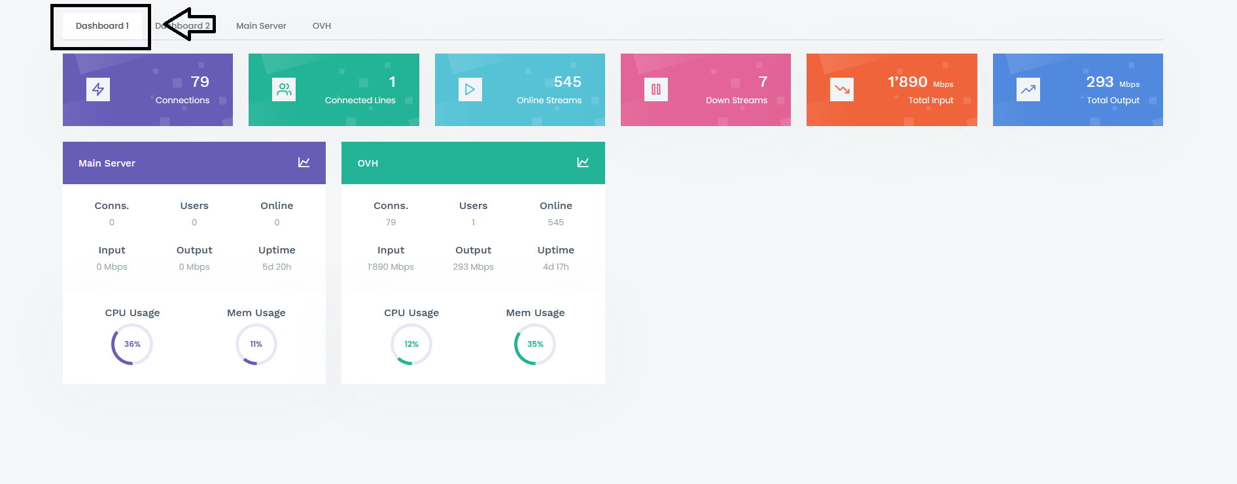The width and height of the screenshot is (1237, 484).
Task: Click the OVH Mem Usage label
Action: click(x=535, y=313)
